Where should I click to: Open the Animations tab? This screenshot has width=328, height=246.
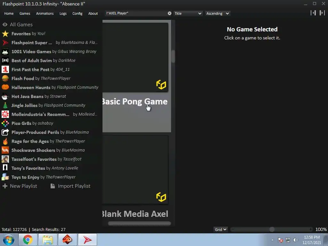click(x=45, y=13)
